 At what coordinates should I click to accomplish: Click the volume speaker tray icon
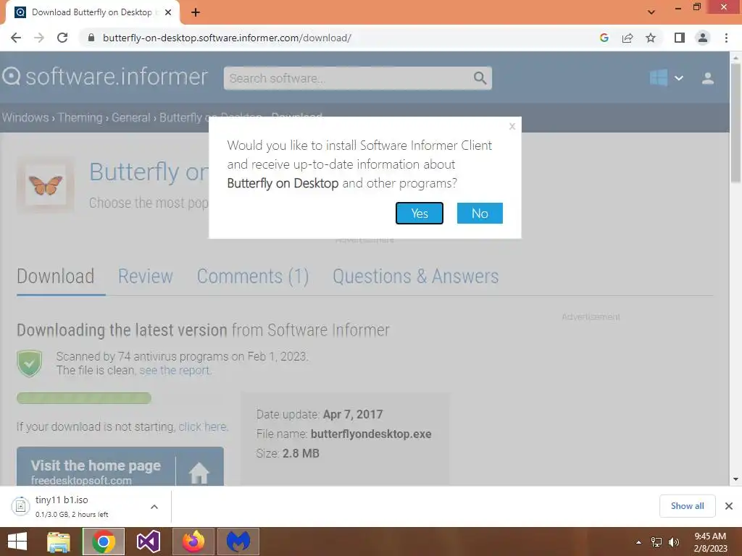point(674,542)
